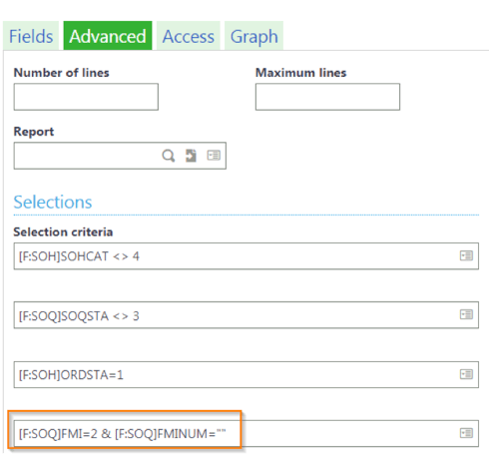The width and height of the screenshot is (489, 454).
Task: Open the magnifier search icon in Report field
Action: (x=169, y=156)
